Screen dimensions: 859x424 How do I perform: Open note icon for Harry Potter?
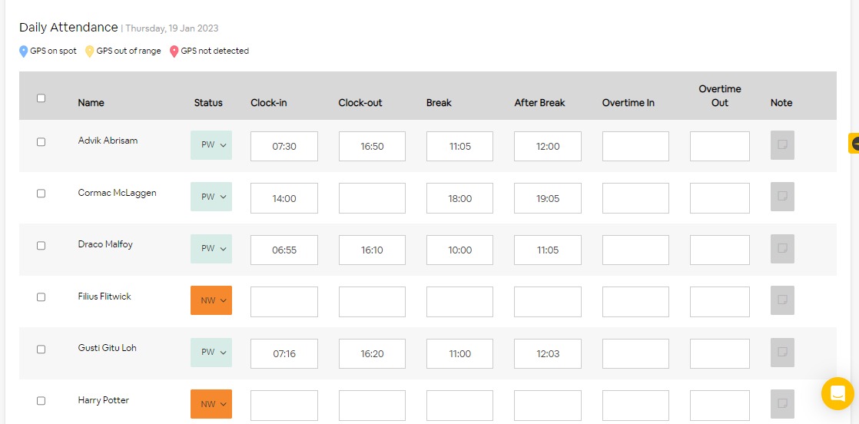coord(782,404)
